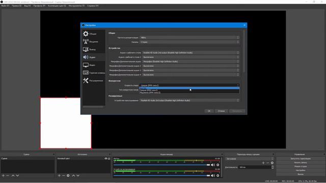This screenshot has height=183, width=326.
Task: Choose the slow (PPM type II) decay option
Action: pyautogui.click(x=189, y=93)
